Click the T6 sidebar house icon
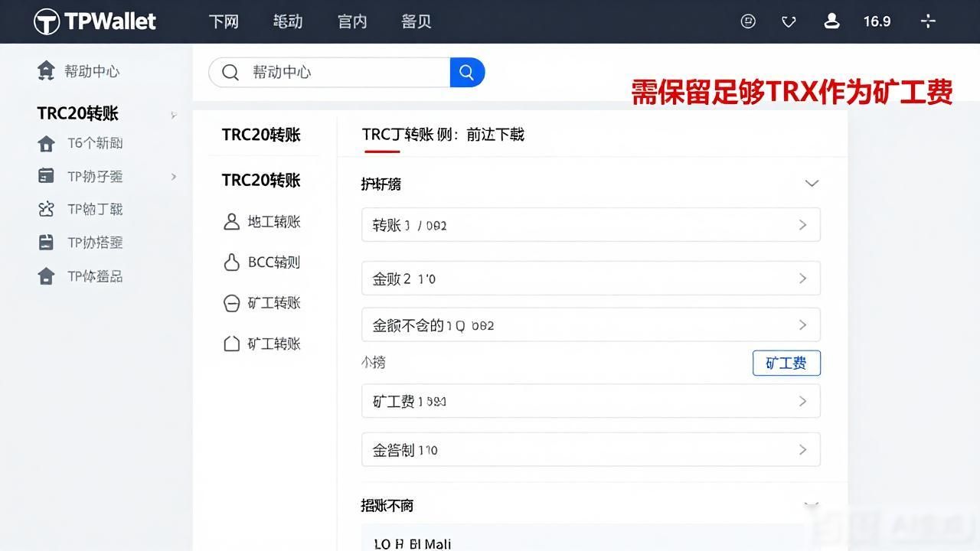980x551 pixels. click(x=46, y=143)
